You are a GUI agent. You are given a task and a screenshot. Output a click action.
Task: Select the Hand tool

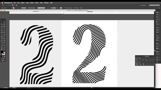tap(2, 49)
